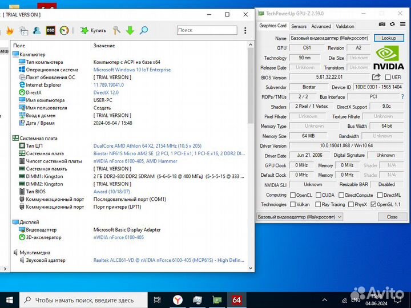The image size is (411, 308).
Task: Open DualCore AMD Athlon 64 X2 link
Action: (147, 146)
